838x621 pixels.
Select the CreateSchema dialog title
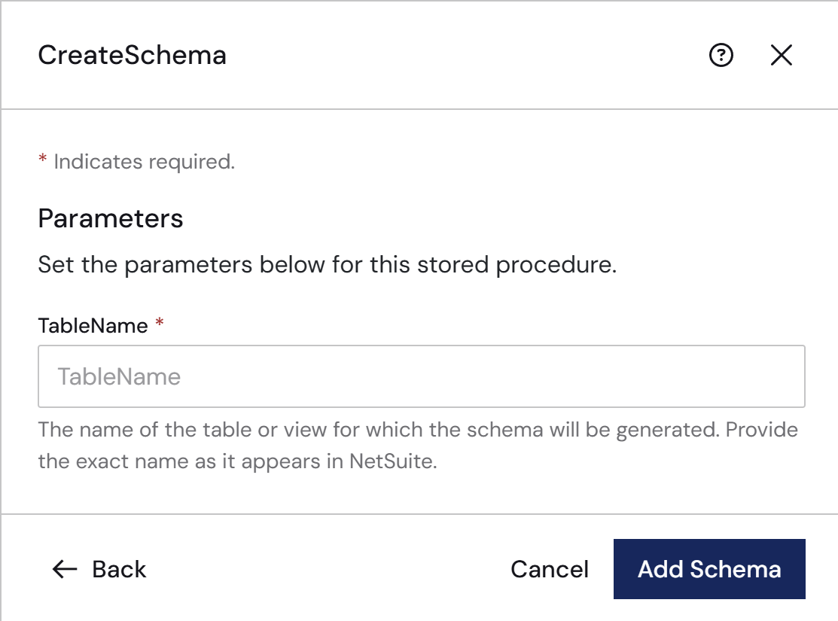point(132,55)
